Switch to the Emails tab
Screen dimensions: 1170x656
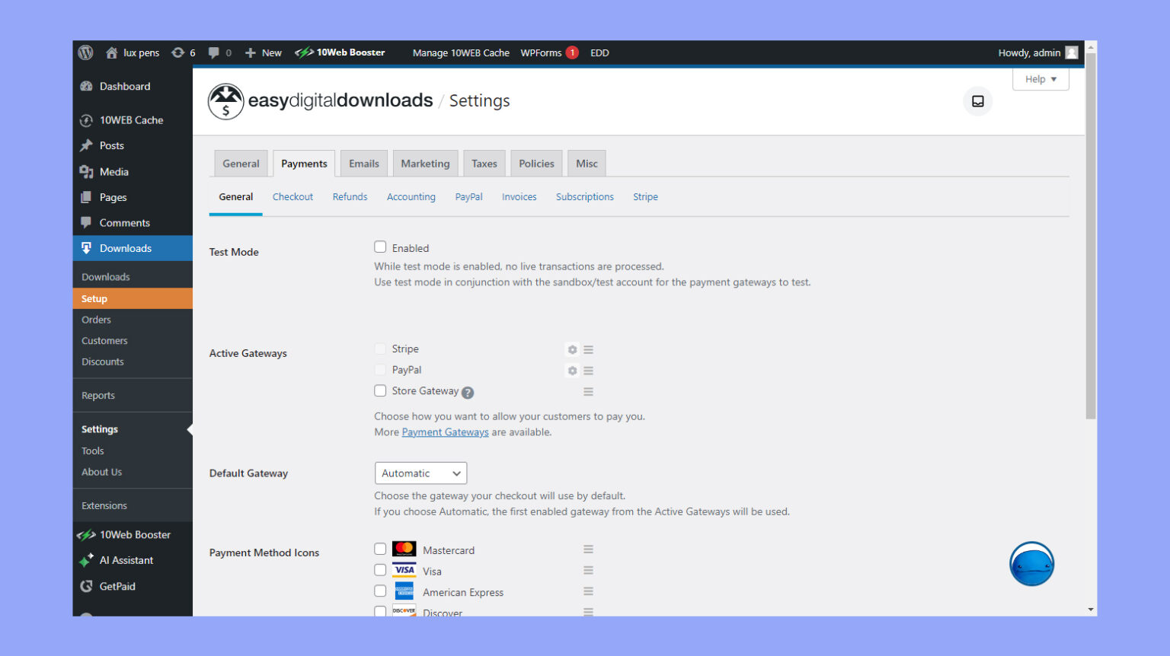pos(363,163)
